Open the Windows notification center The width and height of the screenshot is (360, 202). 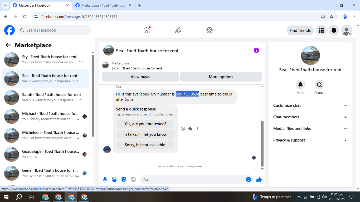[351, 197]
